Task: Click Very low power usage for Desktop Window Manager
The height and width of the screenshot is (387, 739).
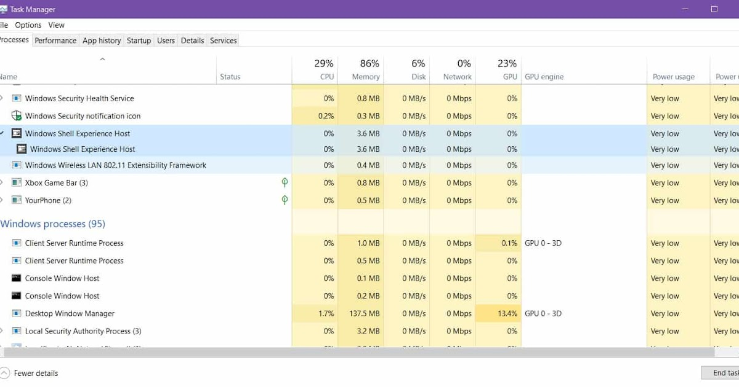Action: point(665,313)
